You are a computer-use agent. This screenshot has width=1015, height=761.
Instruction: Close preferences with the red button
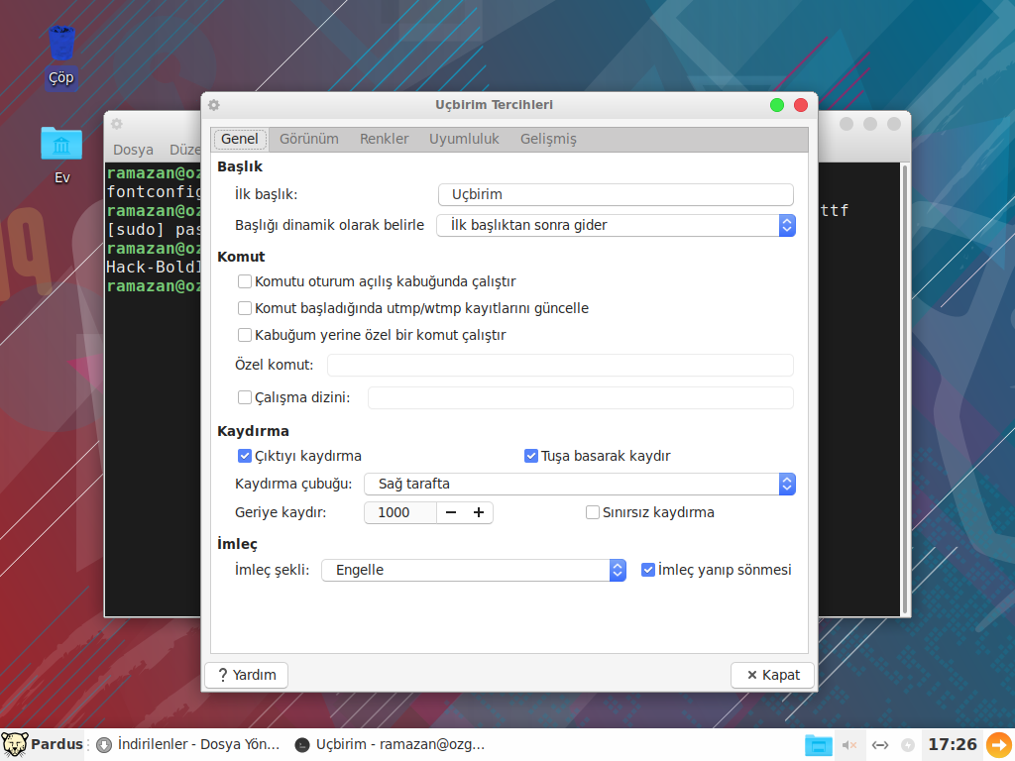[801, 105]
